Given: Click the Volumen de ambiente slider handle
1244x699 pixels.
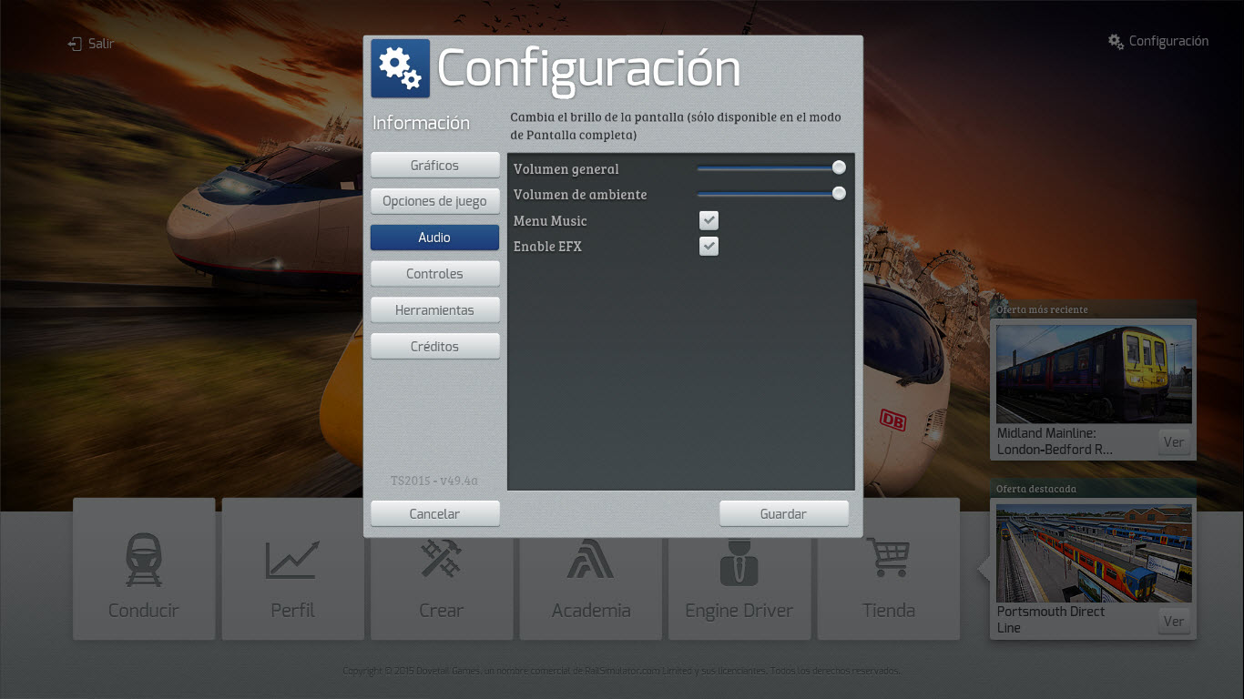Looking at the screenshot, I should [839, 193].
